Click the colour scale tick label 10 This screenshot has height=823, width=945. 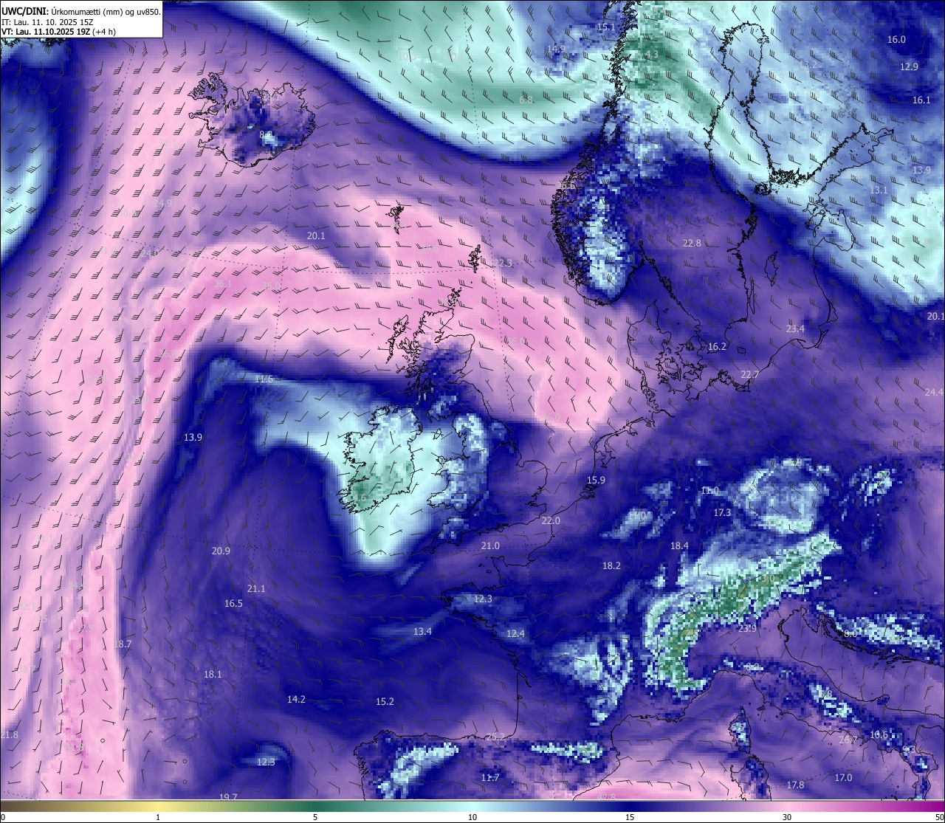pos(472,817)
